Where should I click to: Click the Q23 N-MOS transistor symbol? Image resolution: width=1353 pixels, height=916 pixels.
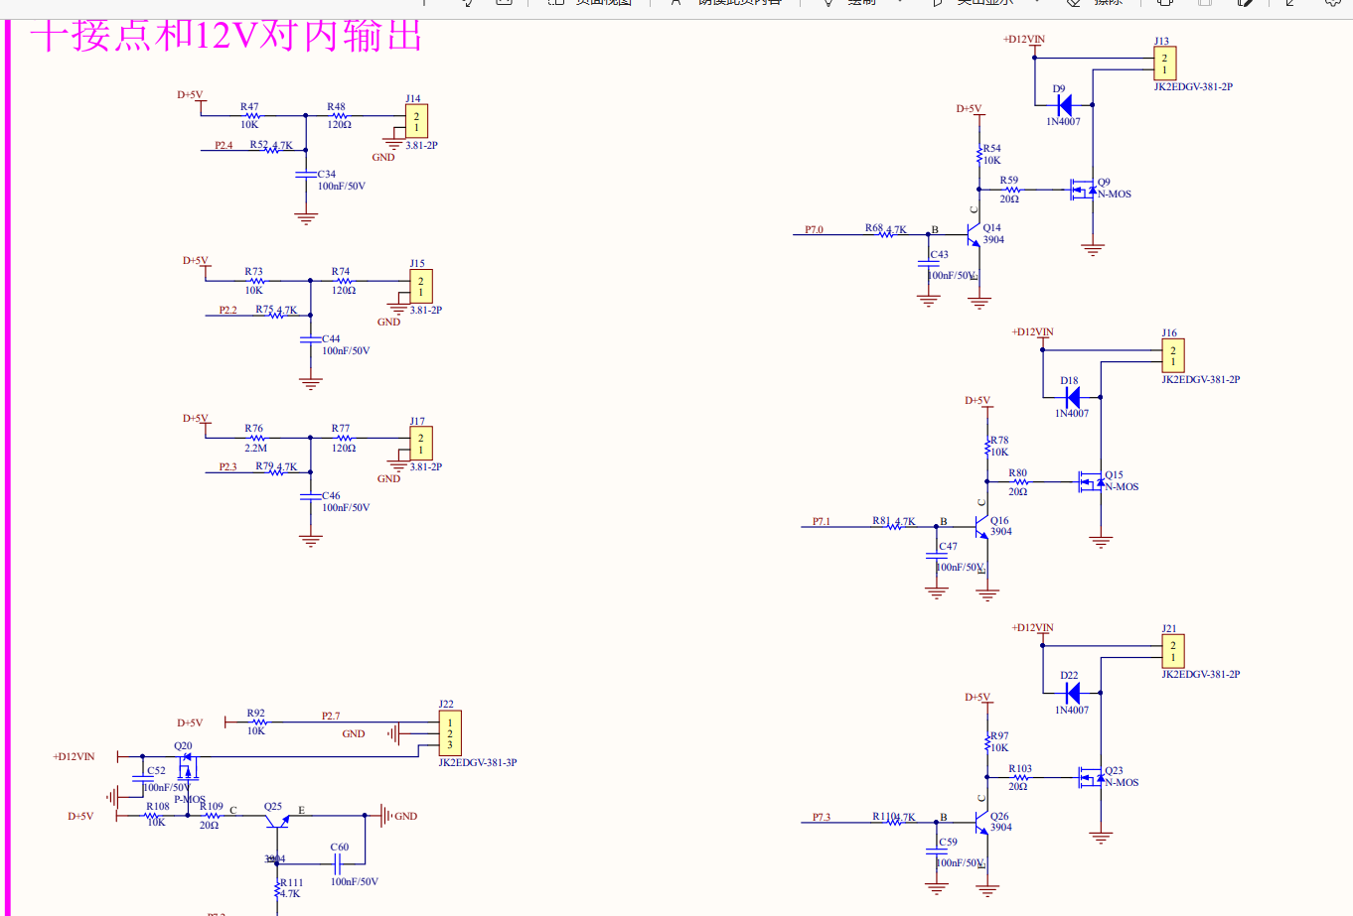1091,777
